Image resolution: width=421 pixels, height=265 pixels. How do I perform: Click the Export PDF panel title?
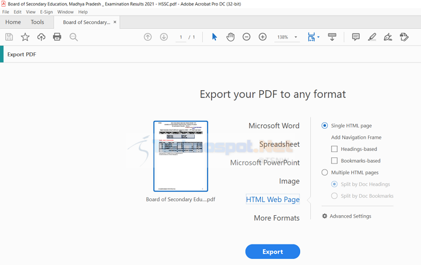coord(22,55)
